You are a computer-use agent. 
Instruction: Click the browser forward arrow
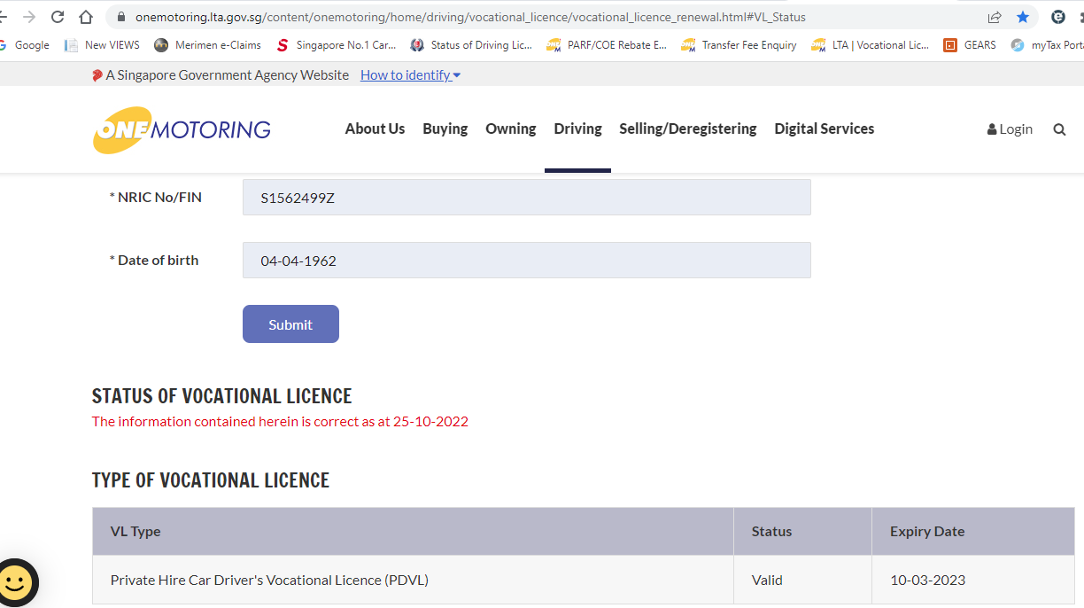[x=29, y=17]
